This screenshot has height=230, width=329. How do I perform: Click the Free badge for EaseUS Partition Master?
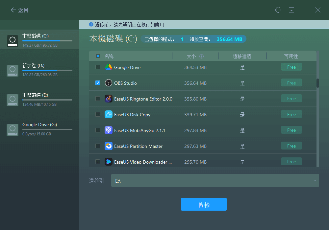pyautogui.click(x=291, y=146)
